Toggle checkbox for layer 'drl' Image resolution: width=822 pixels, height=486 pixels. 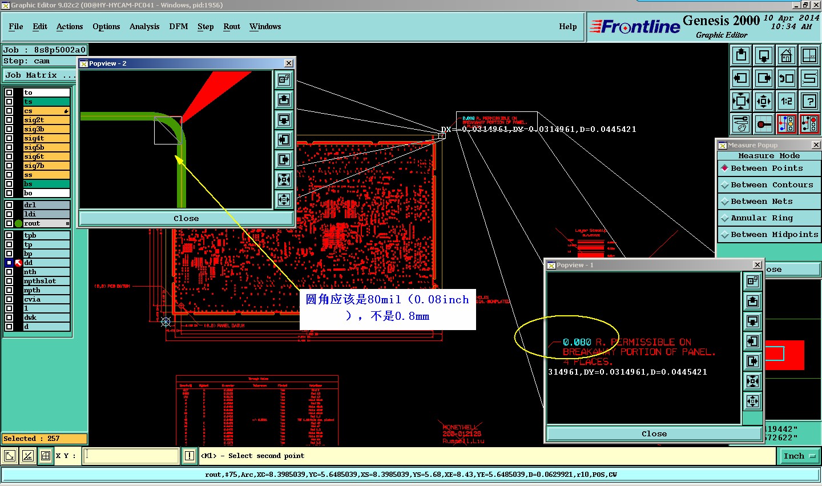click(9, 205)
